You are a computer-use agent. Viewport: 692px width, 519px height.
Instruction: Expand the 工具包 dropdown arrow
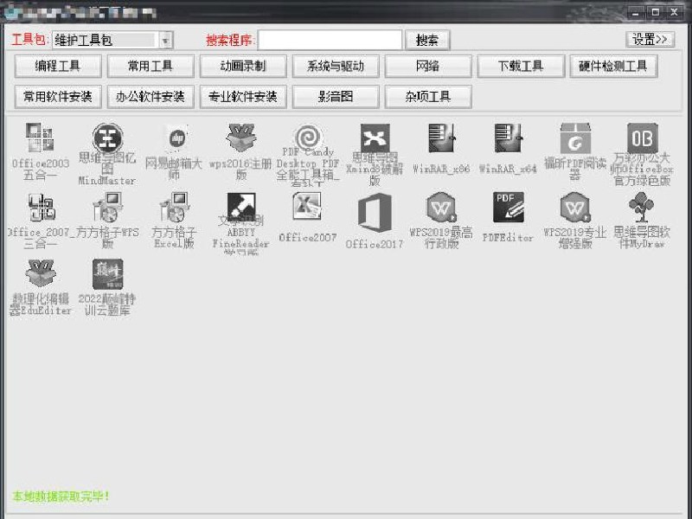165,40
